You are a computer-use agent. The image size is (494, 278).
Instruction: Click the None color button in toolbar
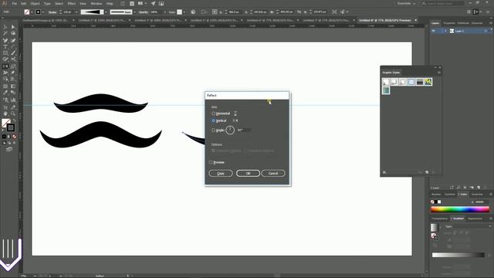tap(14, 137)
